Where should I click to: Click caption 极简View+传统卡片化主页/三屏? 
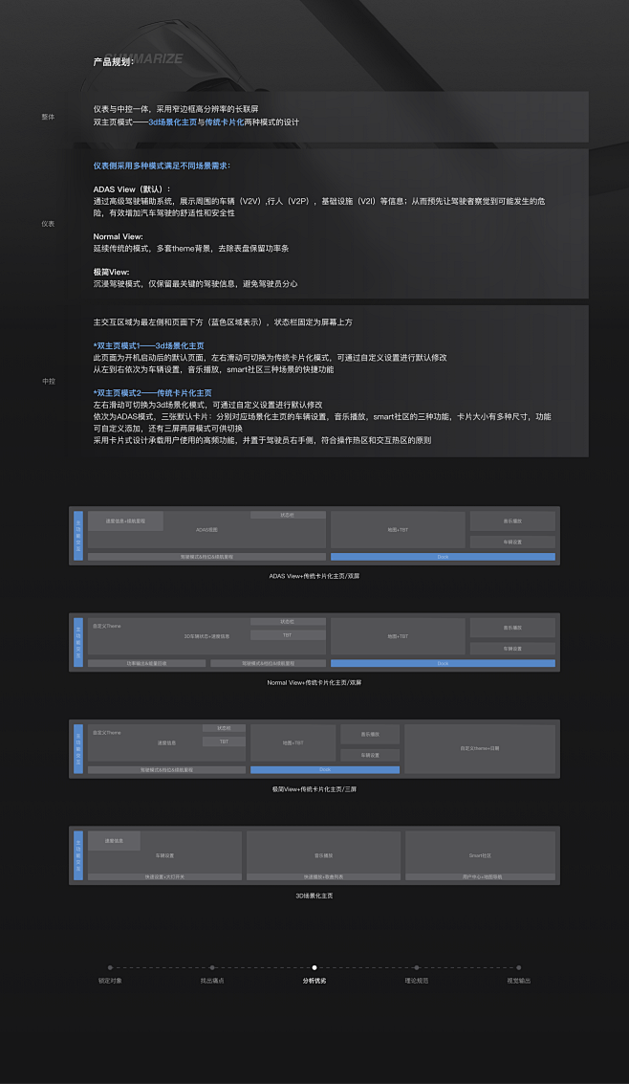tap(314, 788)
